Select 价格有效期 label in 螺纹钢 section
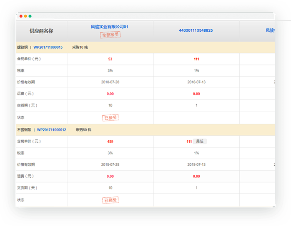Image resolution: width=291 pixels, height=226 pixels. (x=26, y=82)
